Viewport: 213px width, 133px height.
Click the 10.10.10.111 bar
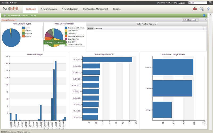coord(91,85)
